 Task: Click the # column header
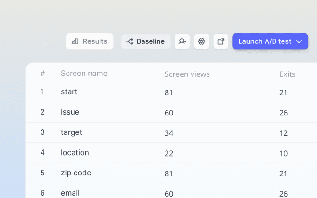42,73
